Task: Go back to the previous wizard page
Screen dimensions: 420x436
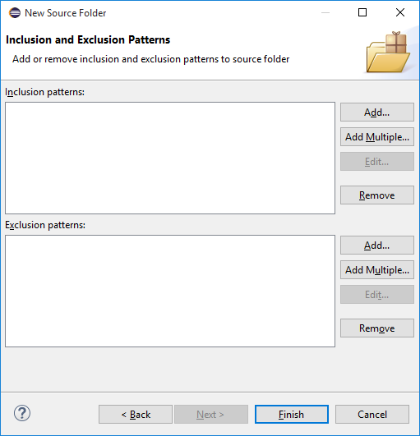Action: tap(136, 415)
